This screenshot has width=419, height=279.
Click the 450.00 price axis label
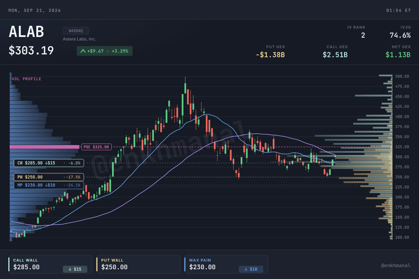402,97
